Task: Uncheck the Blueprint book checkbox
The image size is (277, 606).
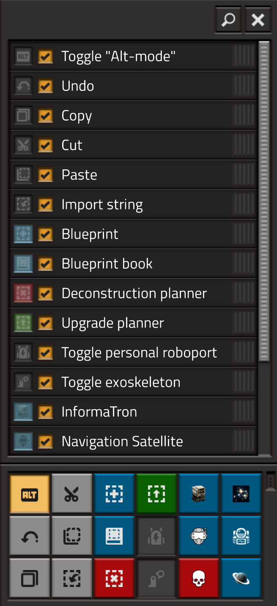Action: (x=45, y=264)
